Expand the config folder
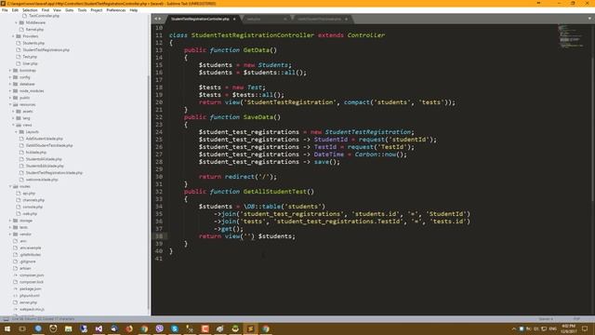This screenshot has height=335, width=595. [10, 77]
